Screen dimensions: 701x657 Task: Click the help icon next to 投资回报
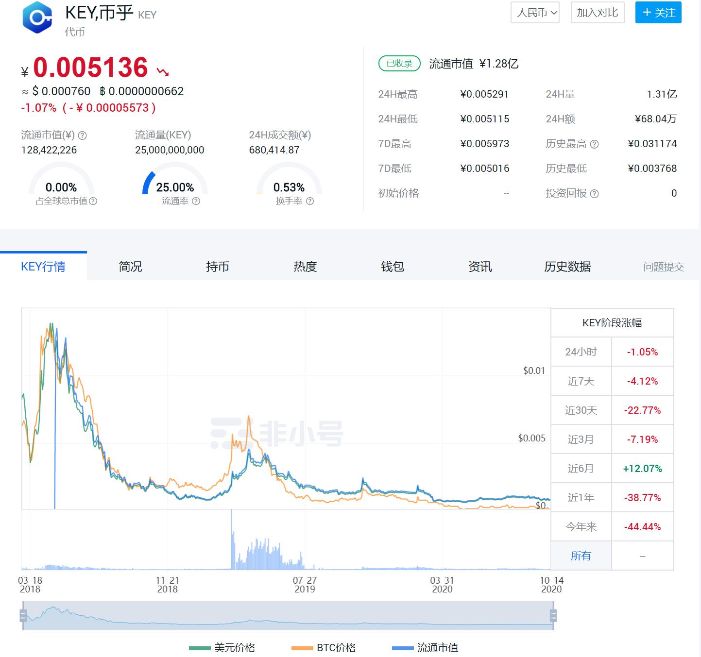tap(594, 194)
